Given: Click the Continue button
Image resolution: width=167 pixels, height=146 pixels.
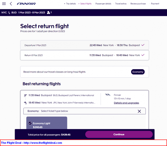Looking at the screenshot, I should point(119,134).
